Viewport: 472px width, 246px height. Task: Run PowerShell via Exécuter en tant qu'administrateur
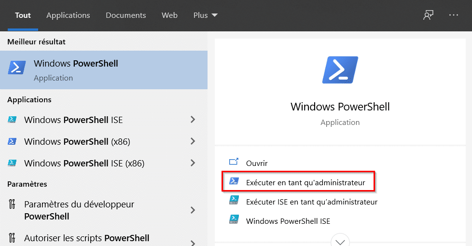coord(298,182)
